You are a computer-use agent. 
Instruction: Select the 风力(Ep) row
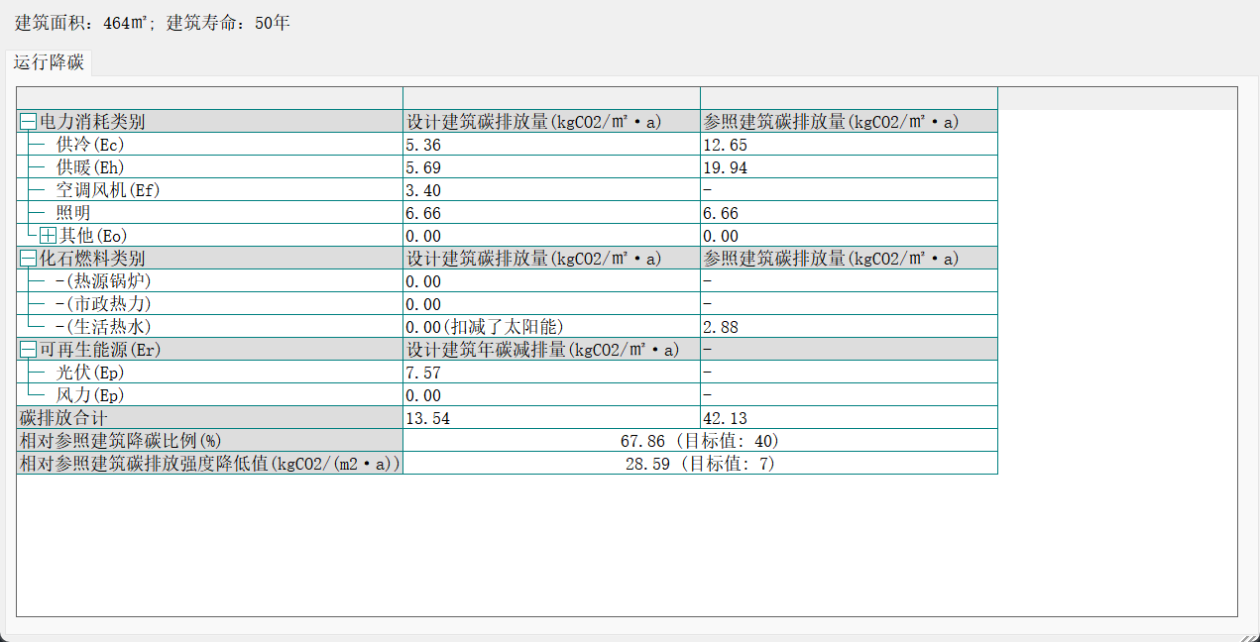point(90,395)
